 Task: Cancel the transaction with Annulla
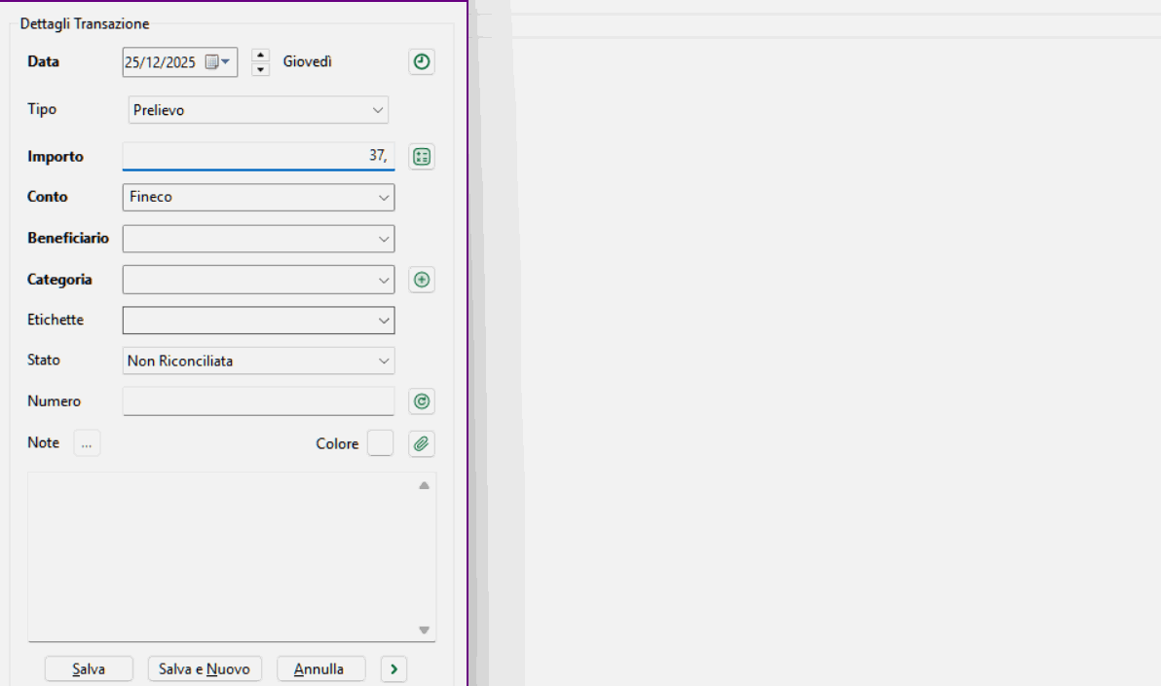point(320,669)
